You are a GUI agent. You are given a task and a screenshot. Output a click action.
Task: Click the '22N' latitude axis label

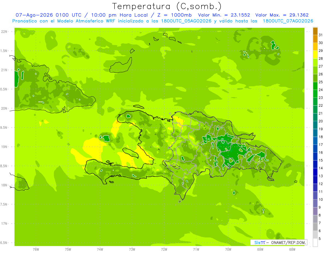[x=4, y=32]
